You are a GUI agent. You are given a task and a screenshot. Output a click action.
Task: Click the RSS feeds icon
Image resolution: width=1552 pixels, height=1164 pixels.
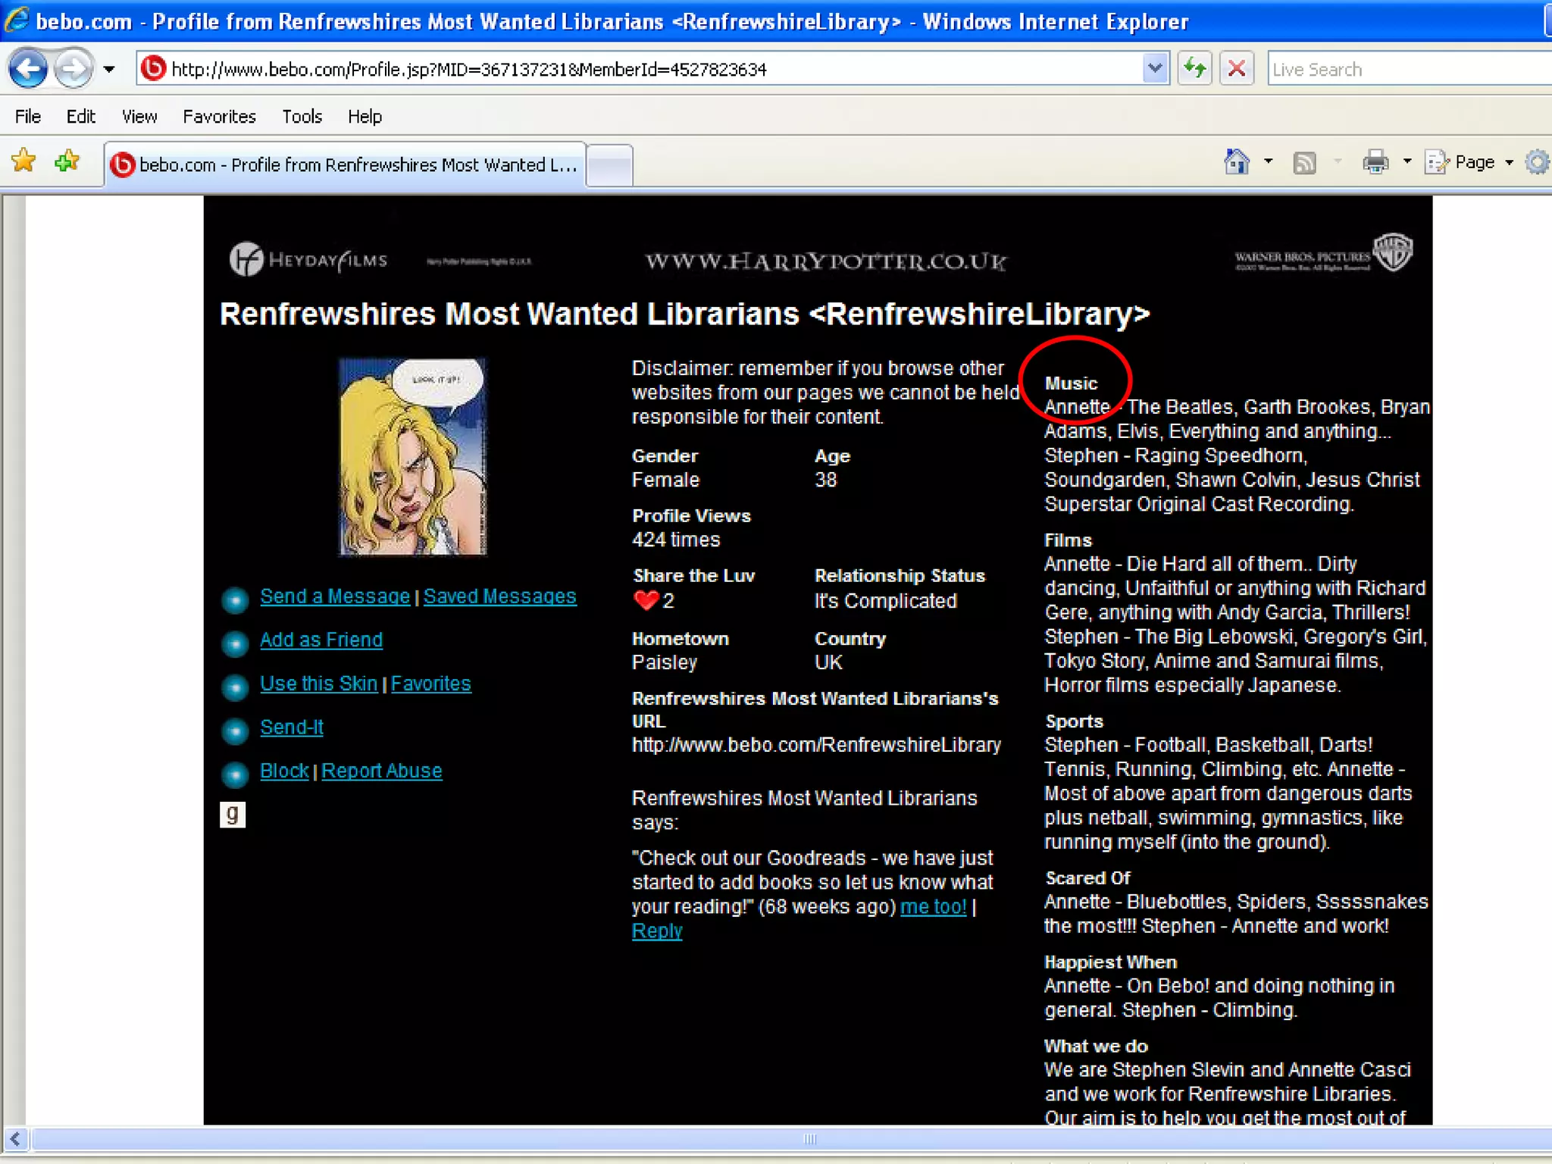(1304, 162)
